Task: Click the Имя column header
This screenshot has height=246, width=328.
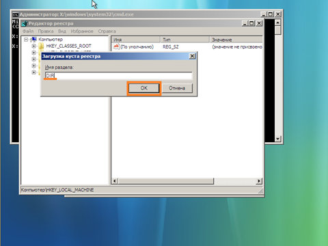Action: (x=136, y=40)
